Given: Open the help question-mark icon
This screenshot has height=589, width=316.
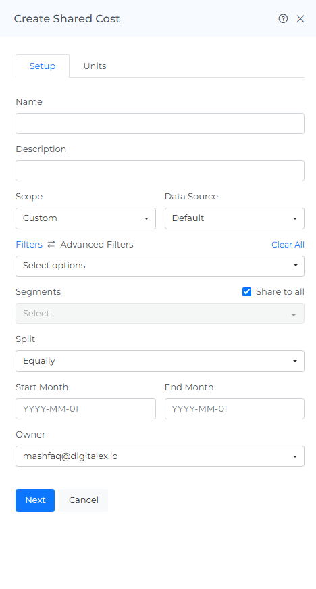Looking at the screenshot, I should pos(283,18).
